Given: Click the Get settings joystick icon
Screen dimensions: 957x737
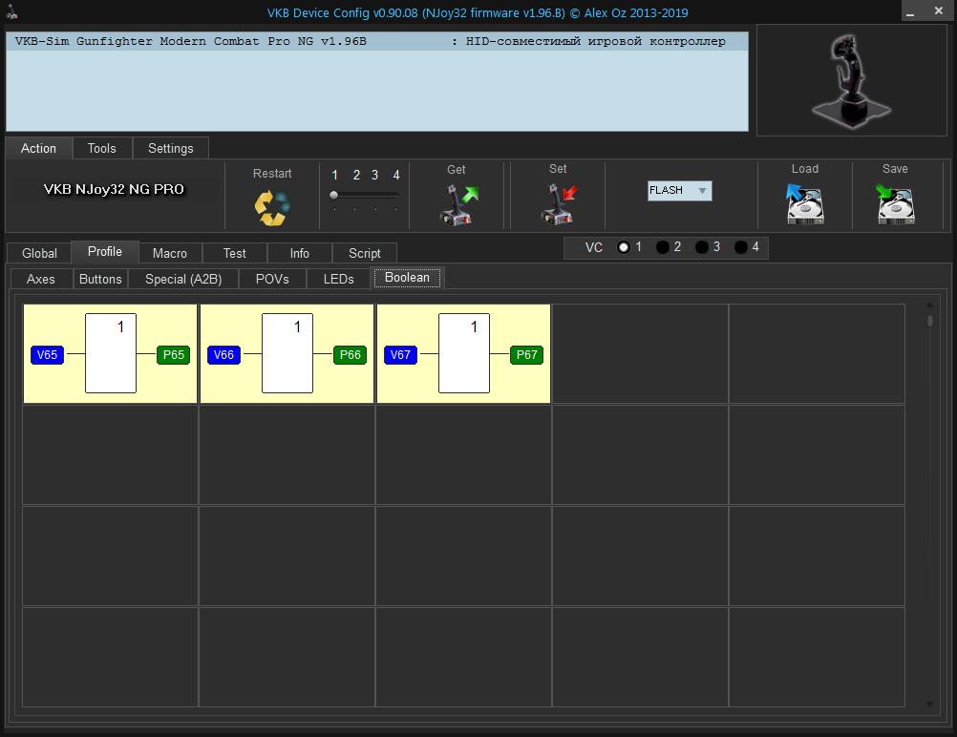Looking at the screenshot, I should tap(458, 204).
